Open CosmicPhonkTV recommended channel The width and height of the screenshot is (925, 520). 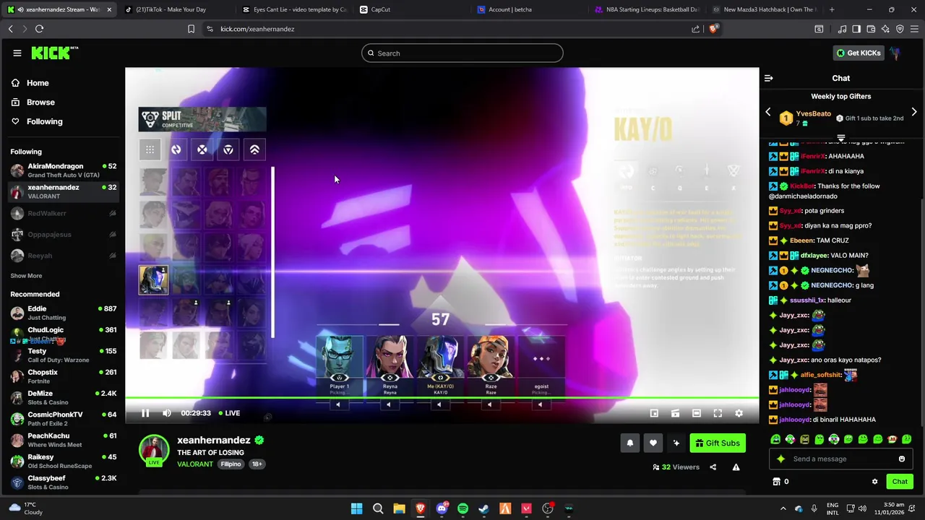[63, 419]
